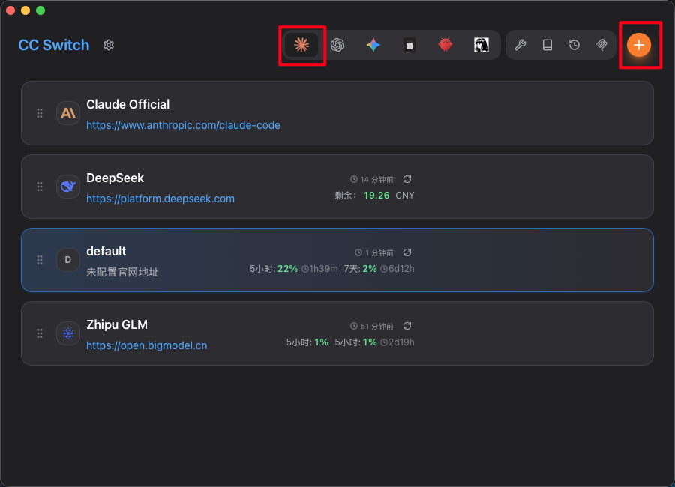675x487 pixels.
Task: Select the black-and-white portrait app icon
Action: click(481, 45)
